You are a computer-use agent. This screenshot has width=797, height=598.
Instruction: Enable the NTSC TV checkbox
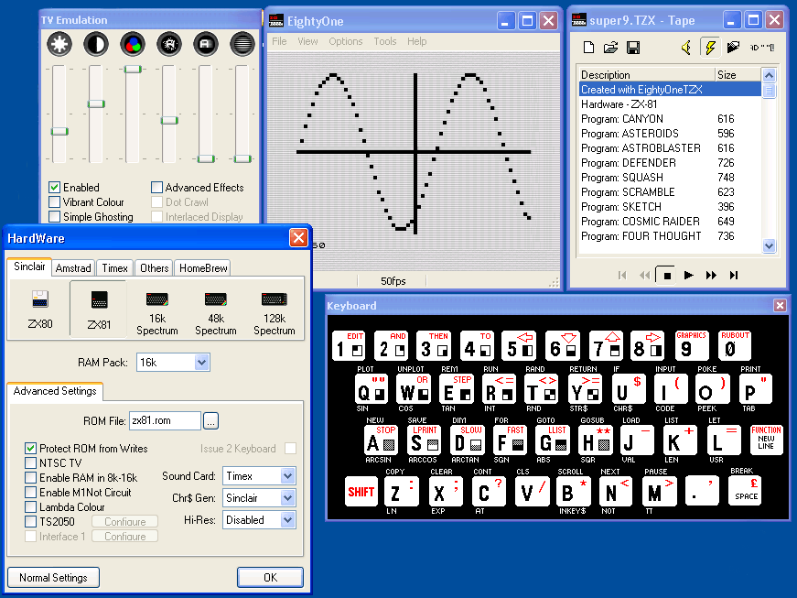(30, 463)
